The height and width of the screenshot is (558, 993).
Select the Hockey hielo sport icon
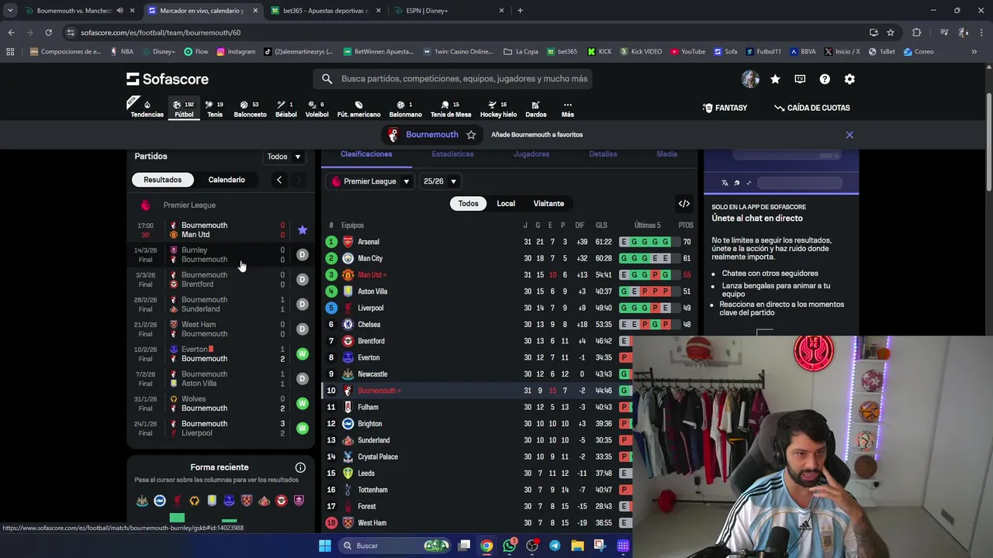click(x=498, y=108)
